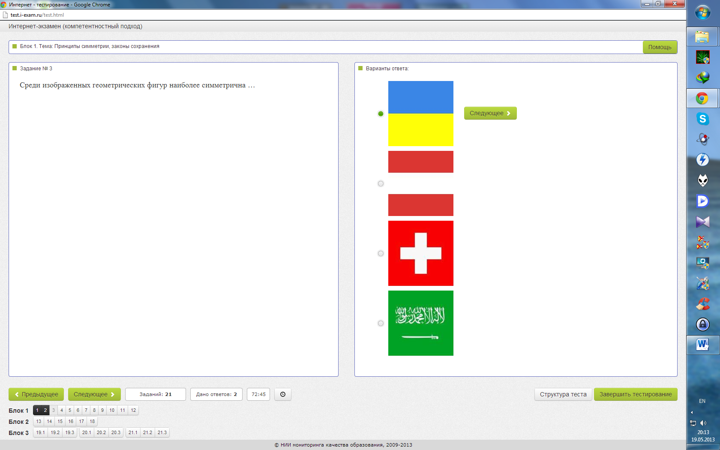The height and width of the screenshot is (450, 720).
Task: Open Skype from the taskbar
Action: 702,119
